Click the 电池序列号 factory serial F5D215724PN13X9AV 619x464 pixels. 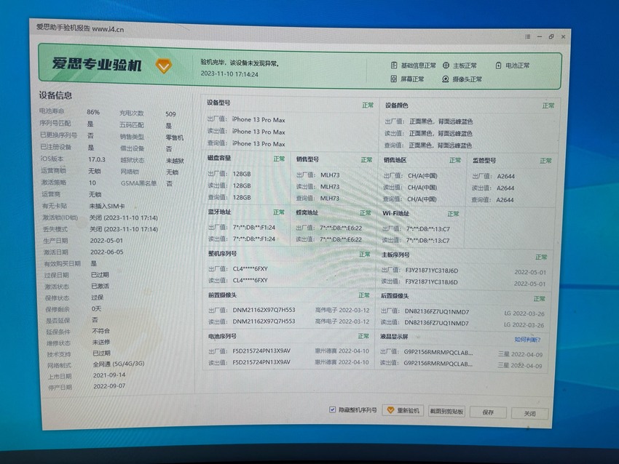pyautogui.click(x=261, y=351)
